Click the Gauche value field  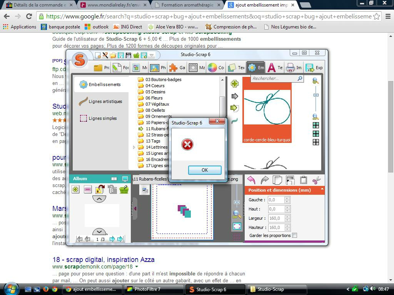tap(276, 200)
